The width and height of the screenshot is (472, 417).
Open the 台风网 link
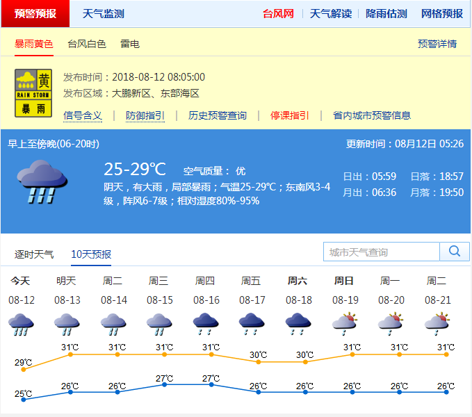pos(278,14)
